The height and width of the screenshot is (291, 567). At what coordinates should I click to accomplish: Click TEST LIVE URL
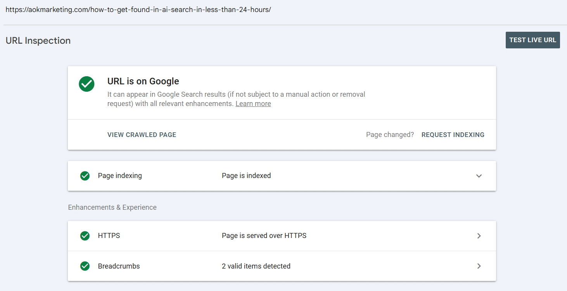(532, 40)
